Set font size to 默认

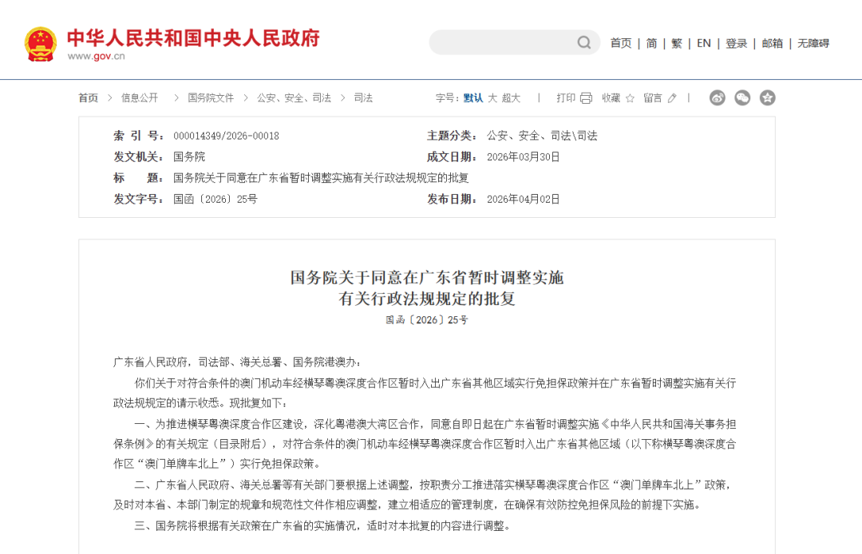tap(473, 98)
